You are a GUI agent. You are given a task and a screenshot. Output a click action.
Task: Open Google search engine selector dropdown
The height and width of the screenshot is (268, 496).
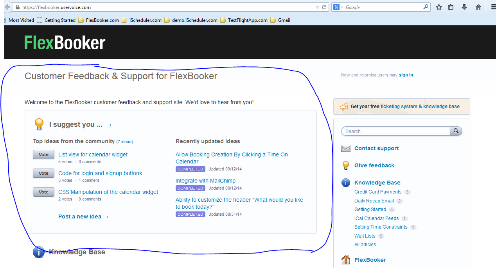(x=338, y=7)
